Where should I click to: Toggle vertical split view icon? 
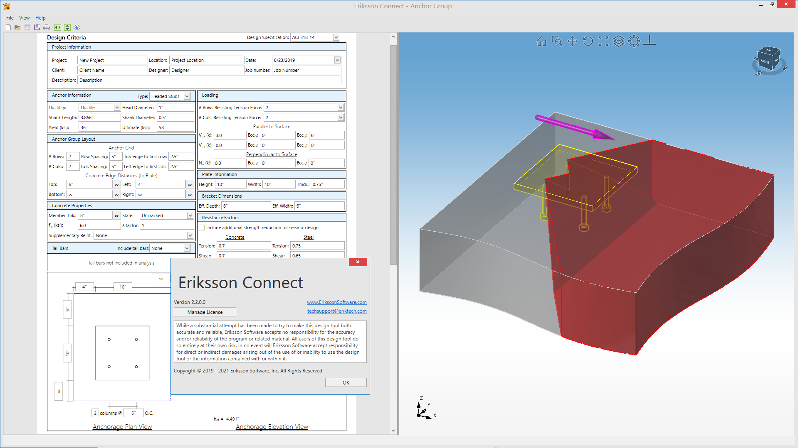click(x=67, y=27)
